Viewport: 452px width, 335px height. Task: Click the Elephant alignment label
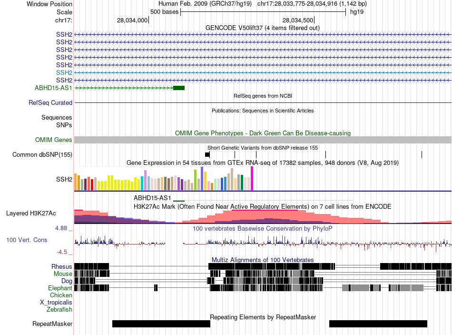60,288
